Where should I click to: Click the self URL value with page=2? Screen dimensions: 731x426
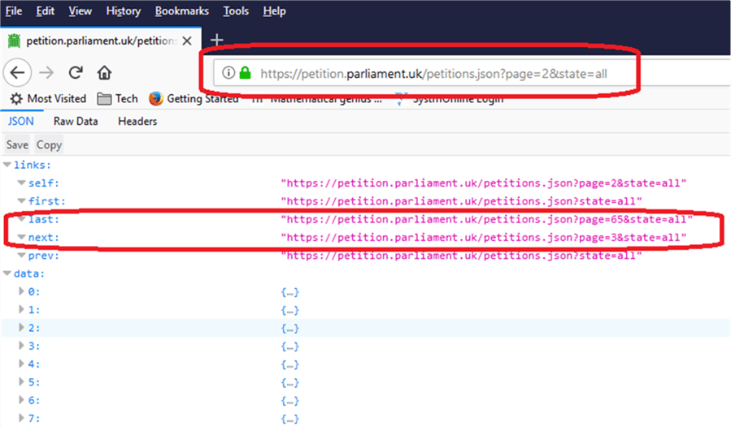coord(484,183)
